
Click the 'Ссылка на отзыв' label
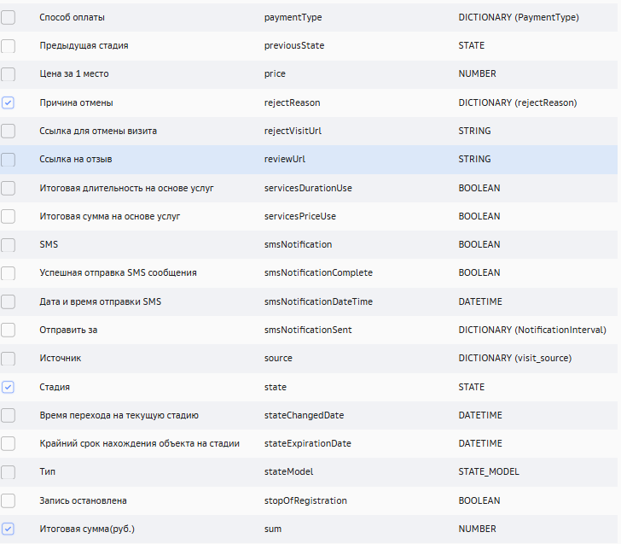point(76,160)
